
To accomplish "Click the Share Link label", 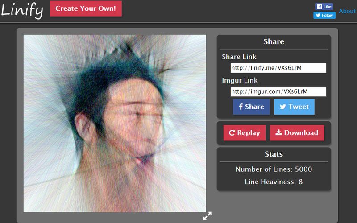I will pos(239,57).
